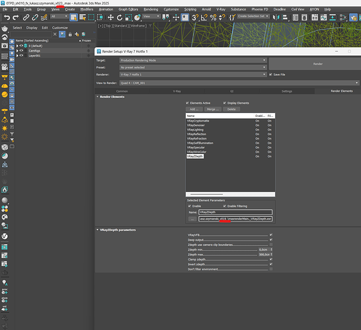The image size is (361, 330).
Task: Click the Undo arrow icon
Action: (7, 17)
